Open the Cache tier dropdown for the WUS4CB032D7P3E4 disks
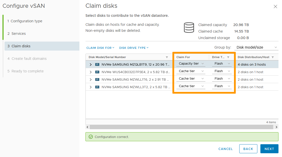The height and width of the screenshot is (157, 282). click(x=191, y=71)
